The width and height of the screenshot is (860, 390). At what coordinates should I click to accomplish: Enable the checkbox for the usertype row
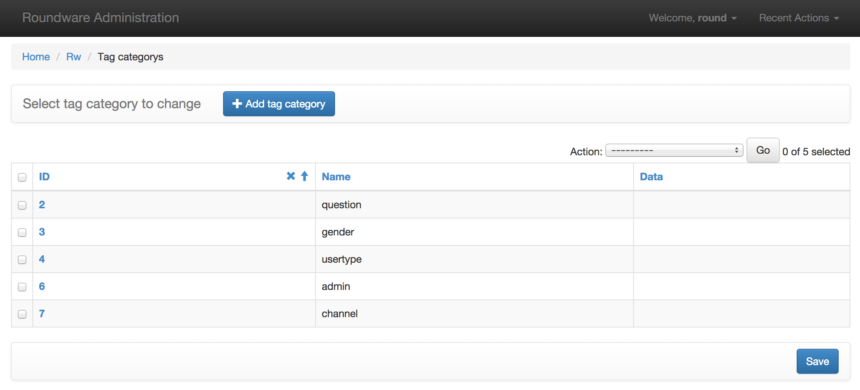point(22,260)
